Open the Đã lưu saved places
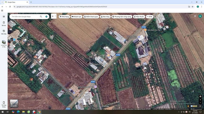Screen dimensions: 204x114 [4, 24]
